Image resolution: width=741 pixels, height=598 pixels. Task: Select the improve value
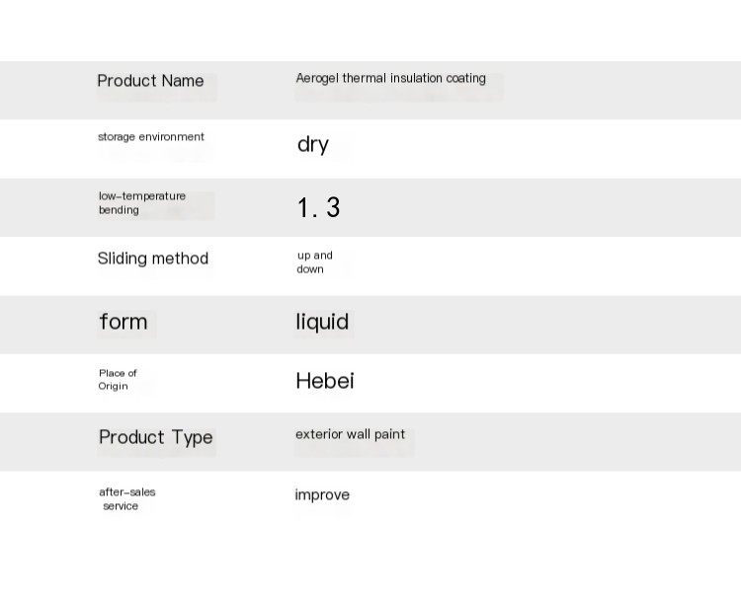322,494
